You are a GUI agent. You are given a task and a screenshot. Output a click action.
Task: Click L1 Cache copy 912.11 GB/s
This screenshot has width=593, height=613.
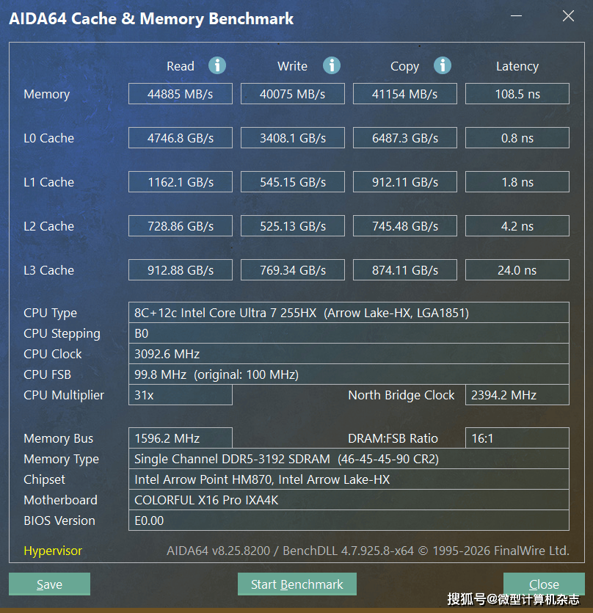[404, 182]
